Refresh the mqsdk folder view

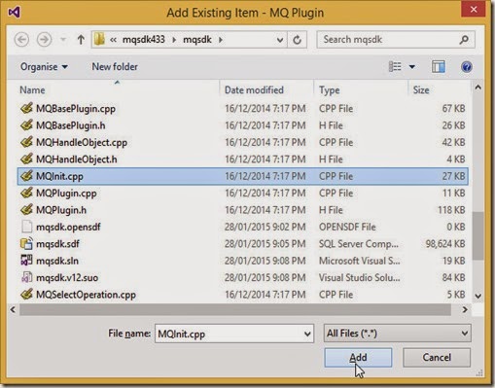[297, 40]
